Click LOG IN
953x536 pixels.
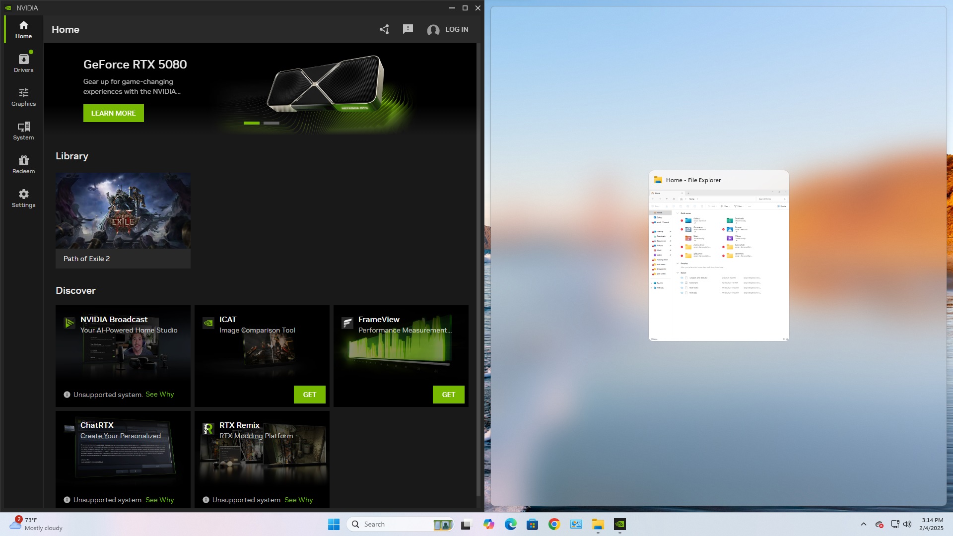(457, 29)
